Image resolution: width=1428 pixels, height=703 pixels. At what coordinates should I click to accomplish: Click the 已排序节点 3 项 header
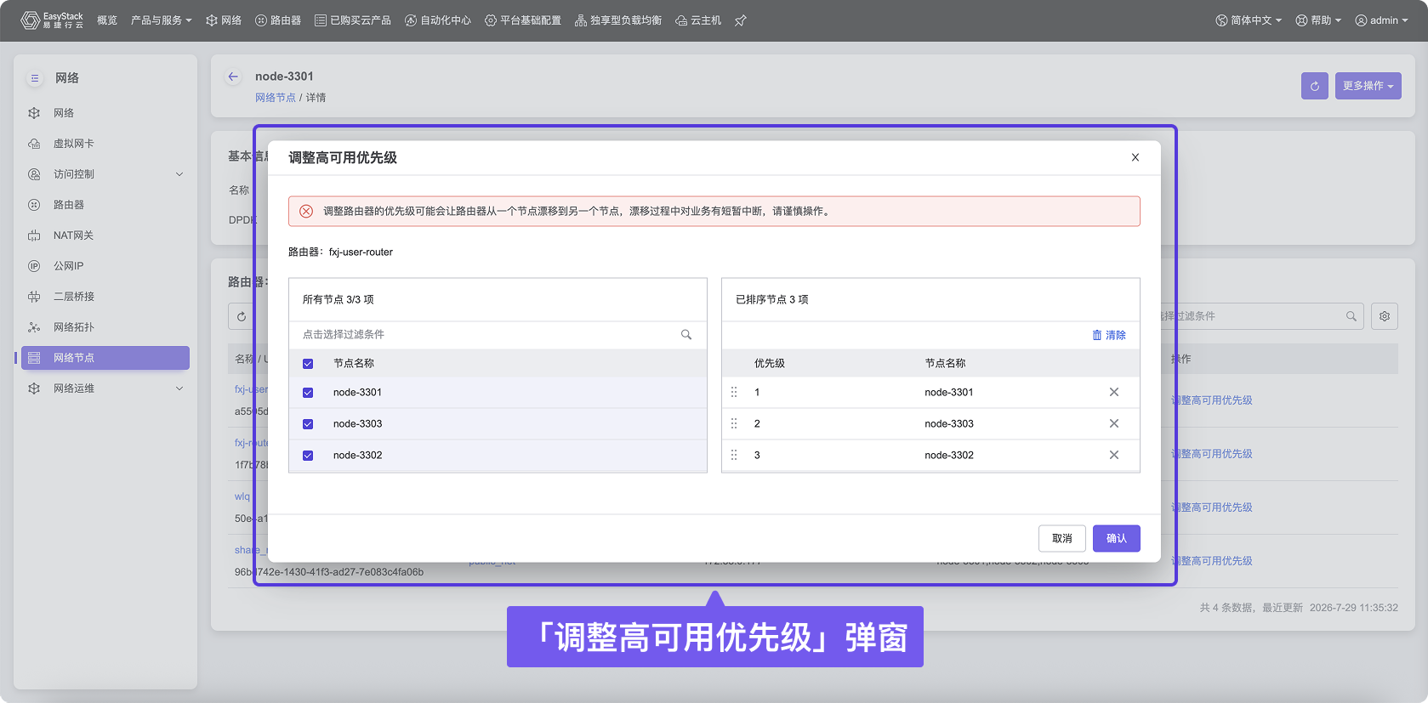coord(772,300)
